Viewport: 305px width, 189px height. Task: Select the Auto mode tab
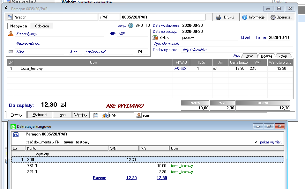tap(249, 56)
